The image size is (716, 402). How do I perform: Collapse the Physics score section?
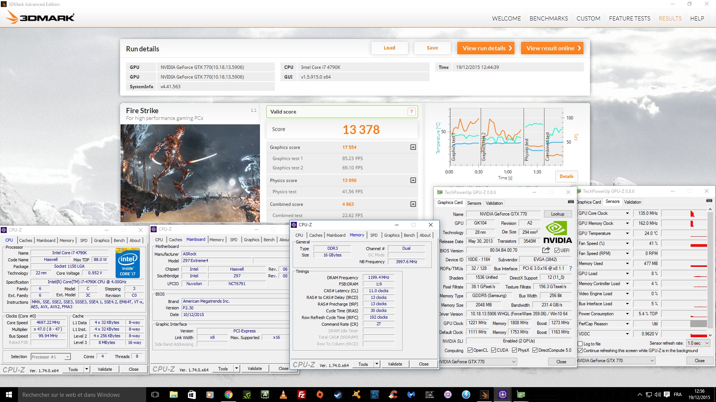413,180
